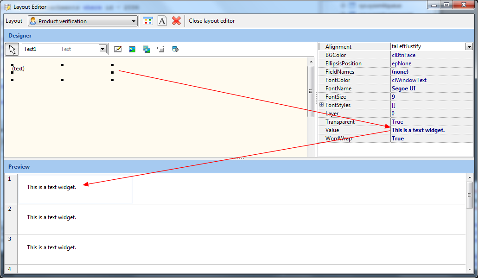This screenshot has height=278, width=478.
Task: Select the Transparent property value
Action: click(x=431, y=122)
